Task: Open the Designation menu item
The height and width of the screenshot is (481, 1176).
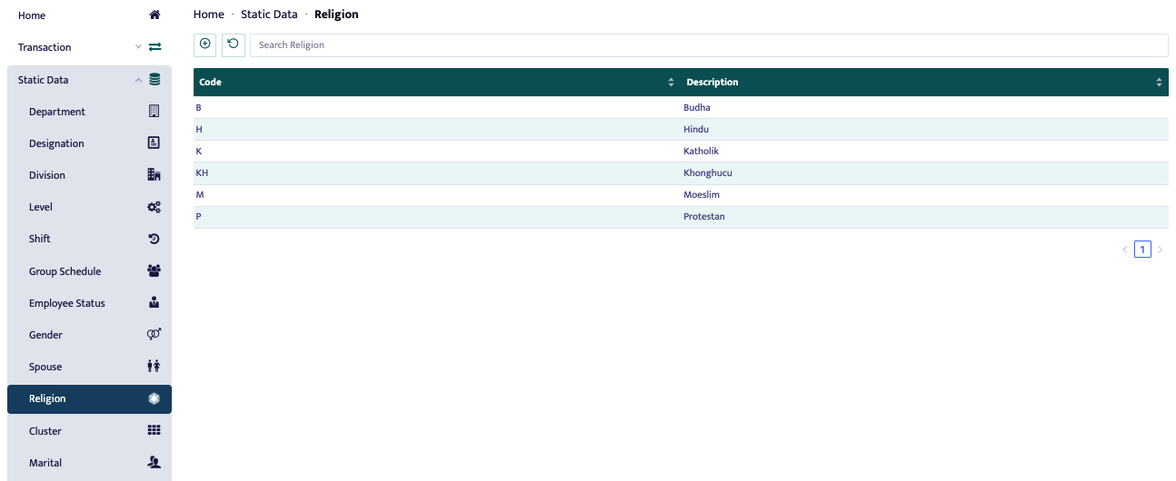Action: point(56,143)
